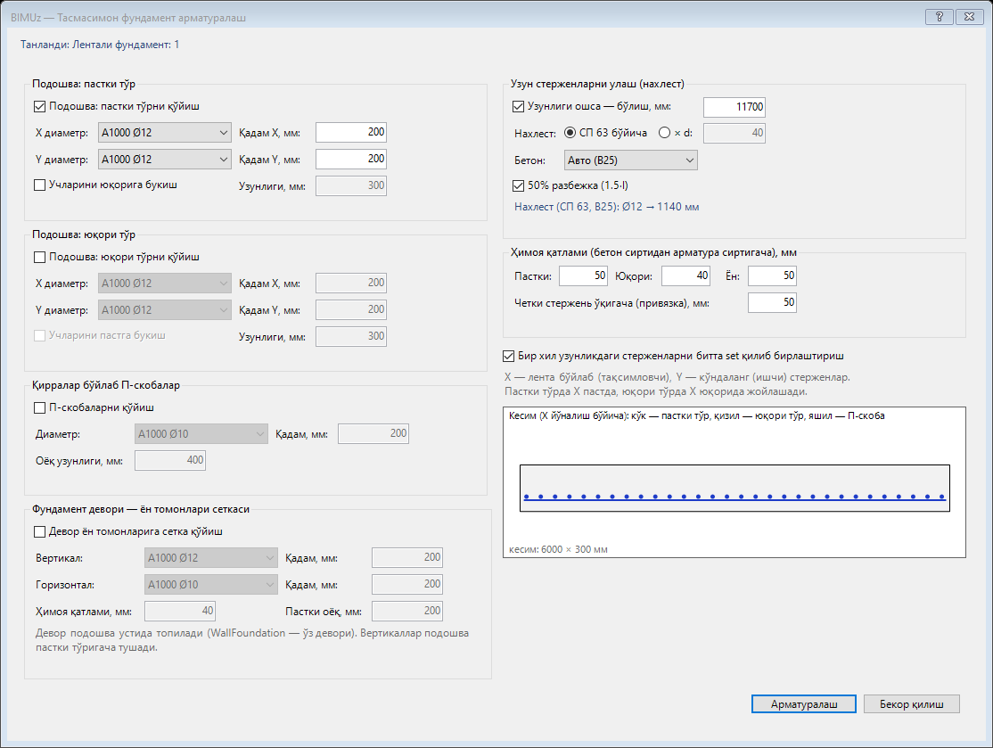Click the Пастки cover field

click(x=583, y=276)
